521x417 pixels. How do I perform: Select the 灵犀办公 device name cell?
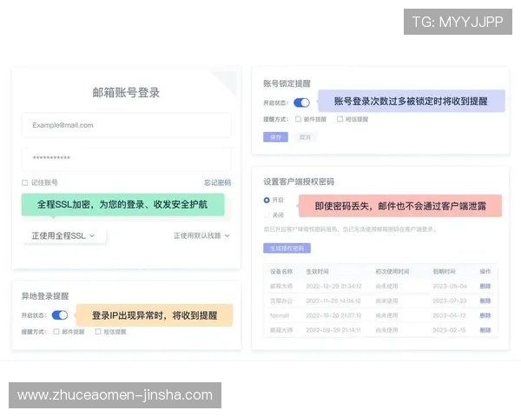coord(281,301)
